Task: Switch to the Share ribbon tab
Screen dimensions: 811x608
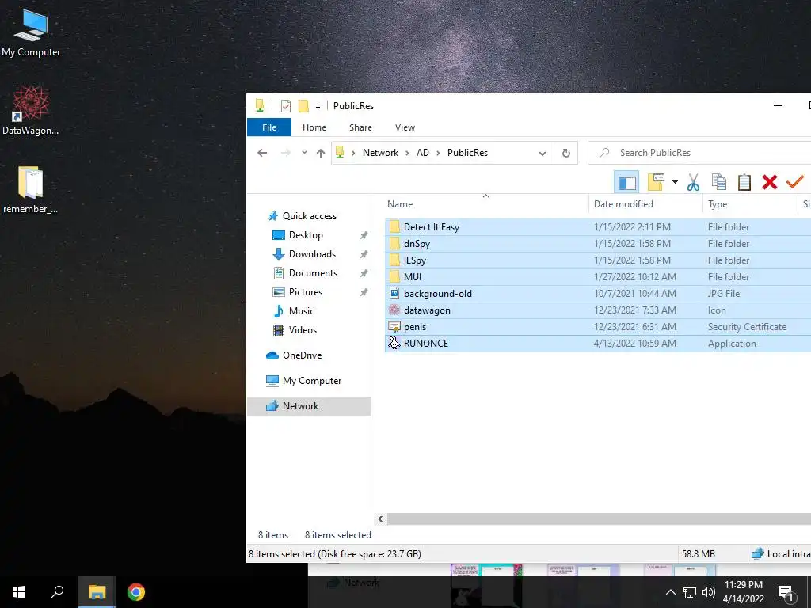Action: point(360,127)
